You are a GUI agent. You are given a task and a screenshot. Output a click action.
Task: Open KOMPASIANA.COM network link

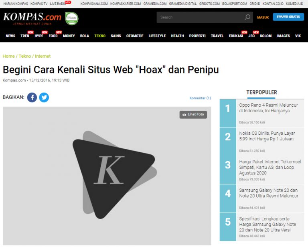click(x=94, y=4)
